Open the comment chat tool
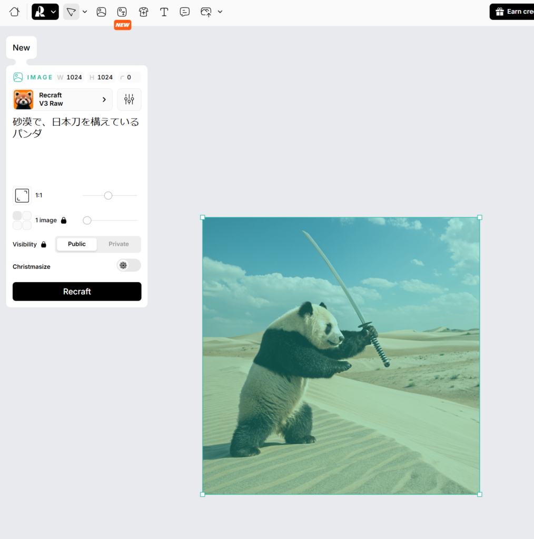The height and width of the screenshot is (539, 534). pos(185,12)
